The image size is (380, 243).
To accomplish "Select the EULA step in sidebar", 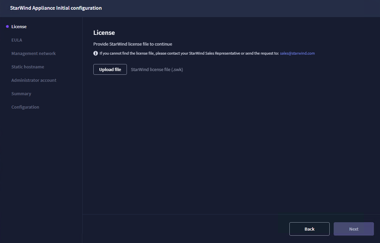I will click(x=17, y=40).
